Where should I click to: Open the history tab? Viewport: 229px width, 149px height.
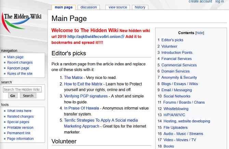[x=140, y=7]
